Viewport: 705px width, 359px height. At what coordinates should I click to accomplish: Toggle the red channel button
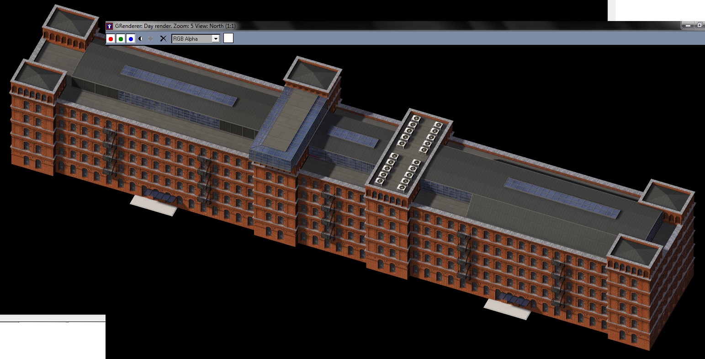111,39
